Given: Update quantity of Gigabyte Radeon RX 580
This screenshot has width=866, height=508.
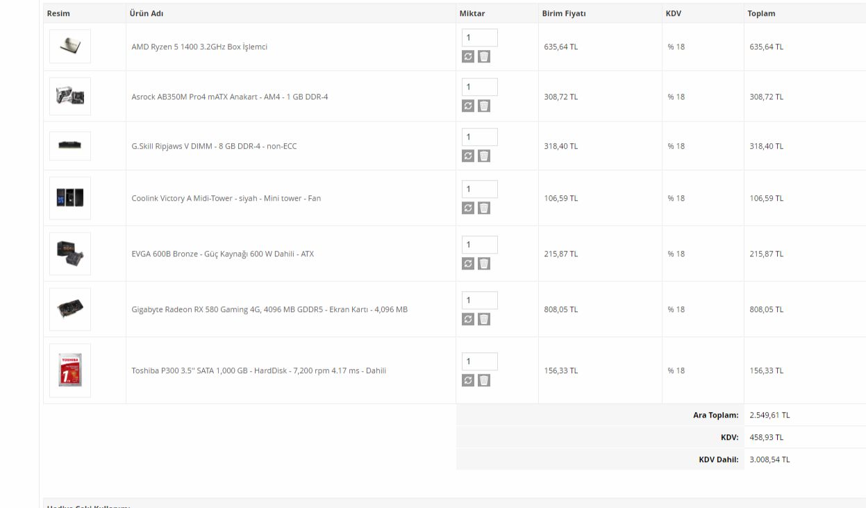Looking at the screenshot, I should pyautogui.click(x=468, y=319).
